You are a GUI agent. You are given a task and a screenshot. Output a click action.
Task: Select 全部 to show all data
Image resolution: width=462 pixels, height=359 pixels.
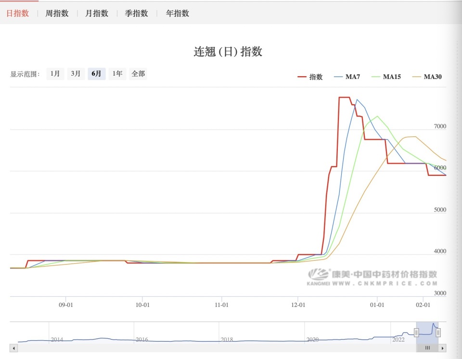(x=139, y=74)
